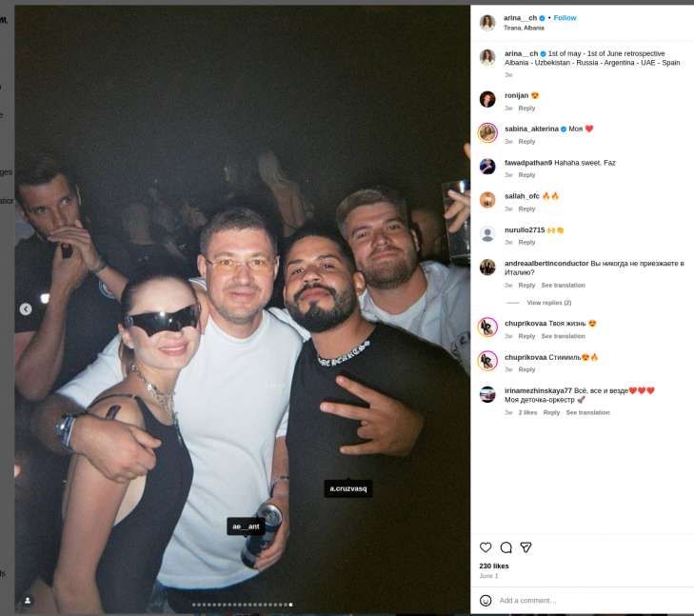See translation of the irinamezhinskaya77 comment
Screen dimensions: 694x616
[587, 412]
